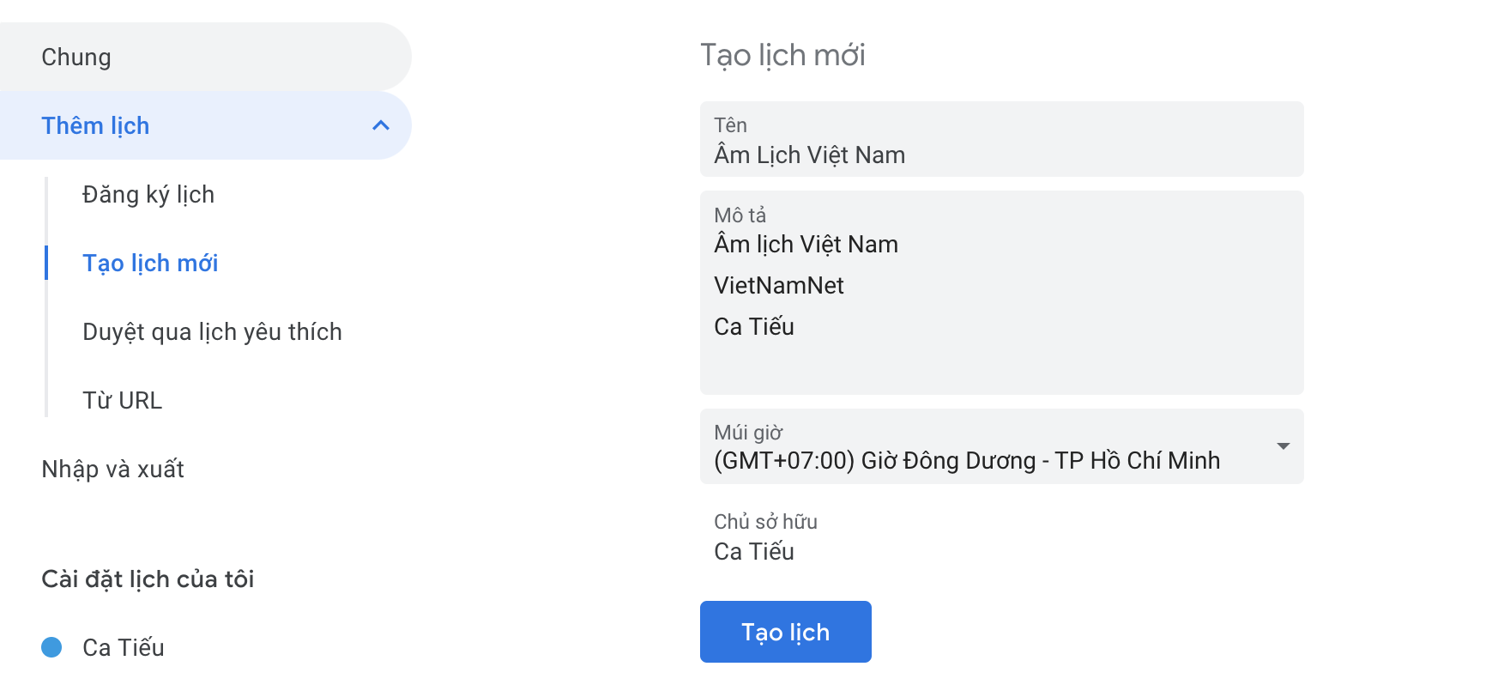Click the Ca Tiếu line inside description

tap(754, 327)
